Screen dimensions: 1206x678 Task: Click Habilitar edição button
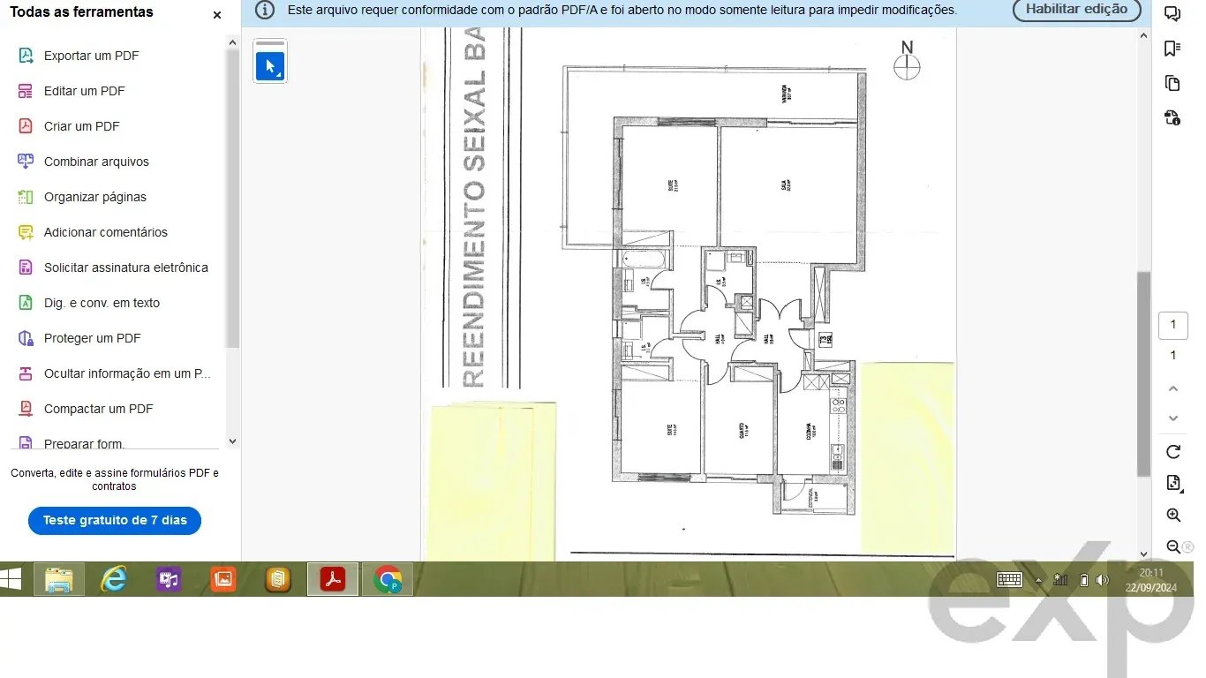[1076, 10]
